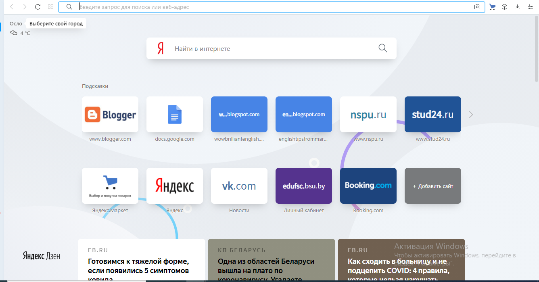Click the Новости caption under vk.com
The image size is (539, 282).
[x=239, y=210]
